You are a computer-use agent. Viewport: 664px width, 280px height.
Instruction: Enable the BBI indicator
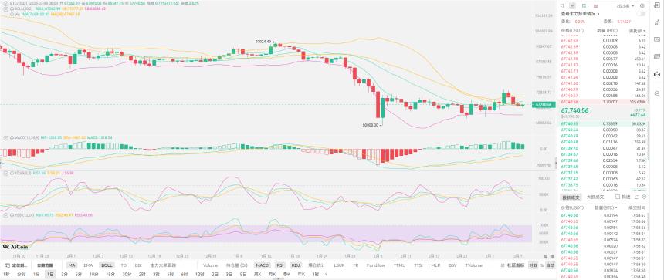click(x=138, y=265)
